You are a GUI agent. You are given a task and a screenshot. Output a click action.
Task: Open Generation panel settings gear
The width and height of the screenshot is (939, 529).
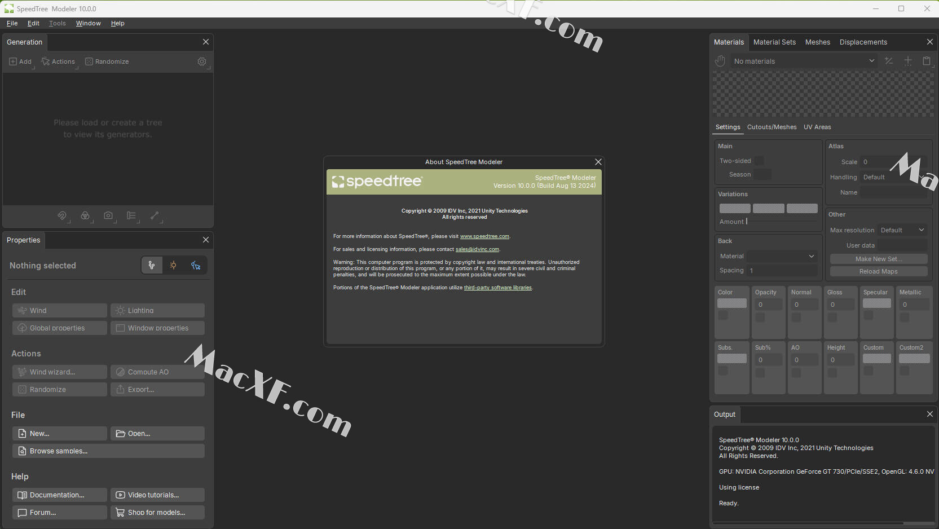202,61
